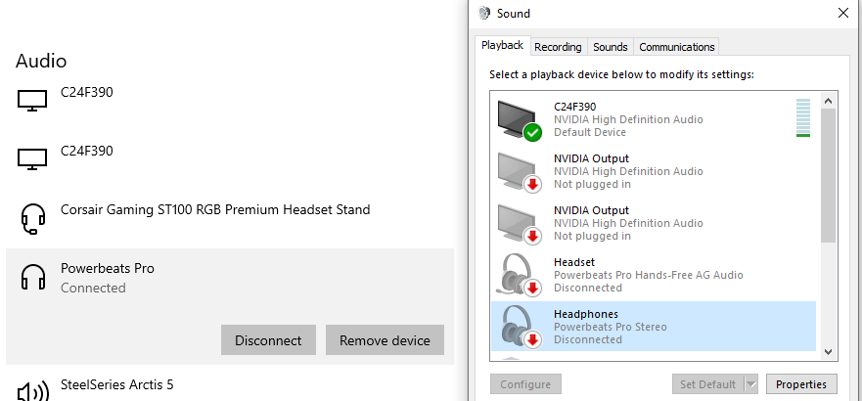Open Properties for selected playback device

[801, 384]
